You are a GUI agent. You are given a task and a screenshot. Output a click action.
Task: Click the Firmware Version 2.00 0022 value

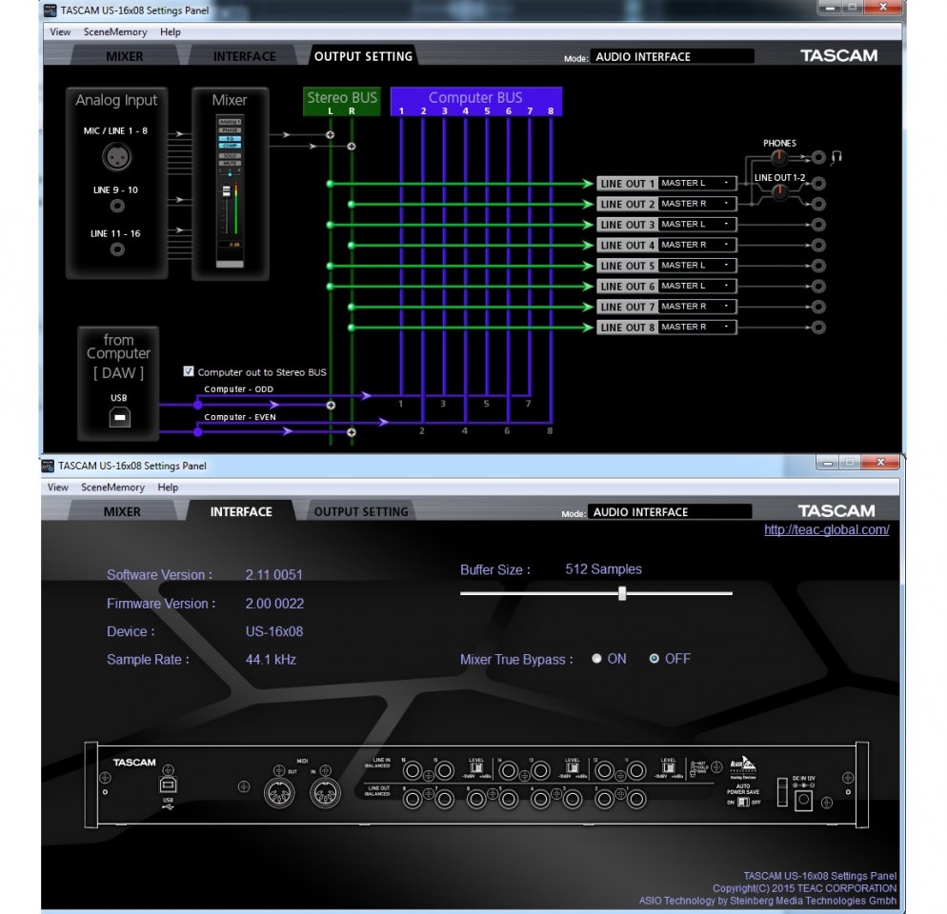click(x=274, y=604)
